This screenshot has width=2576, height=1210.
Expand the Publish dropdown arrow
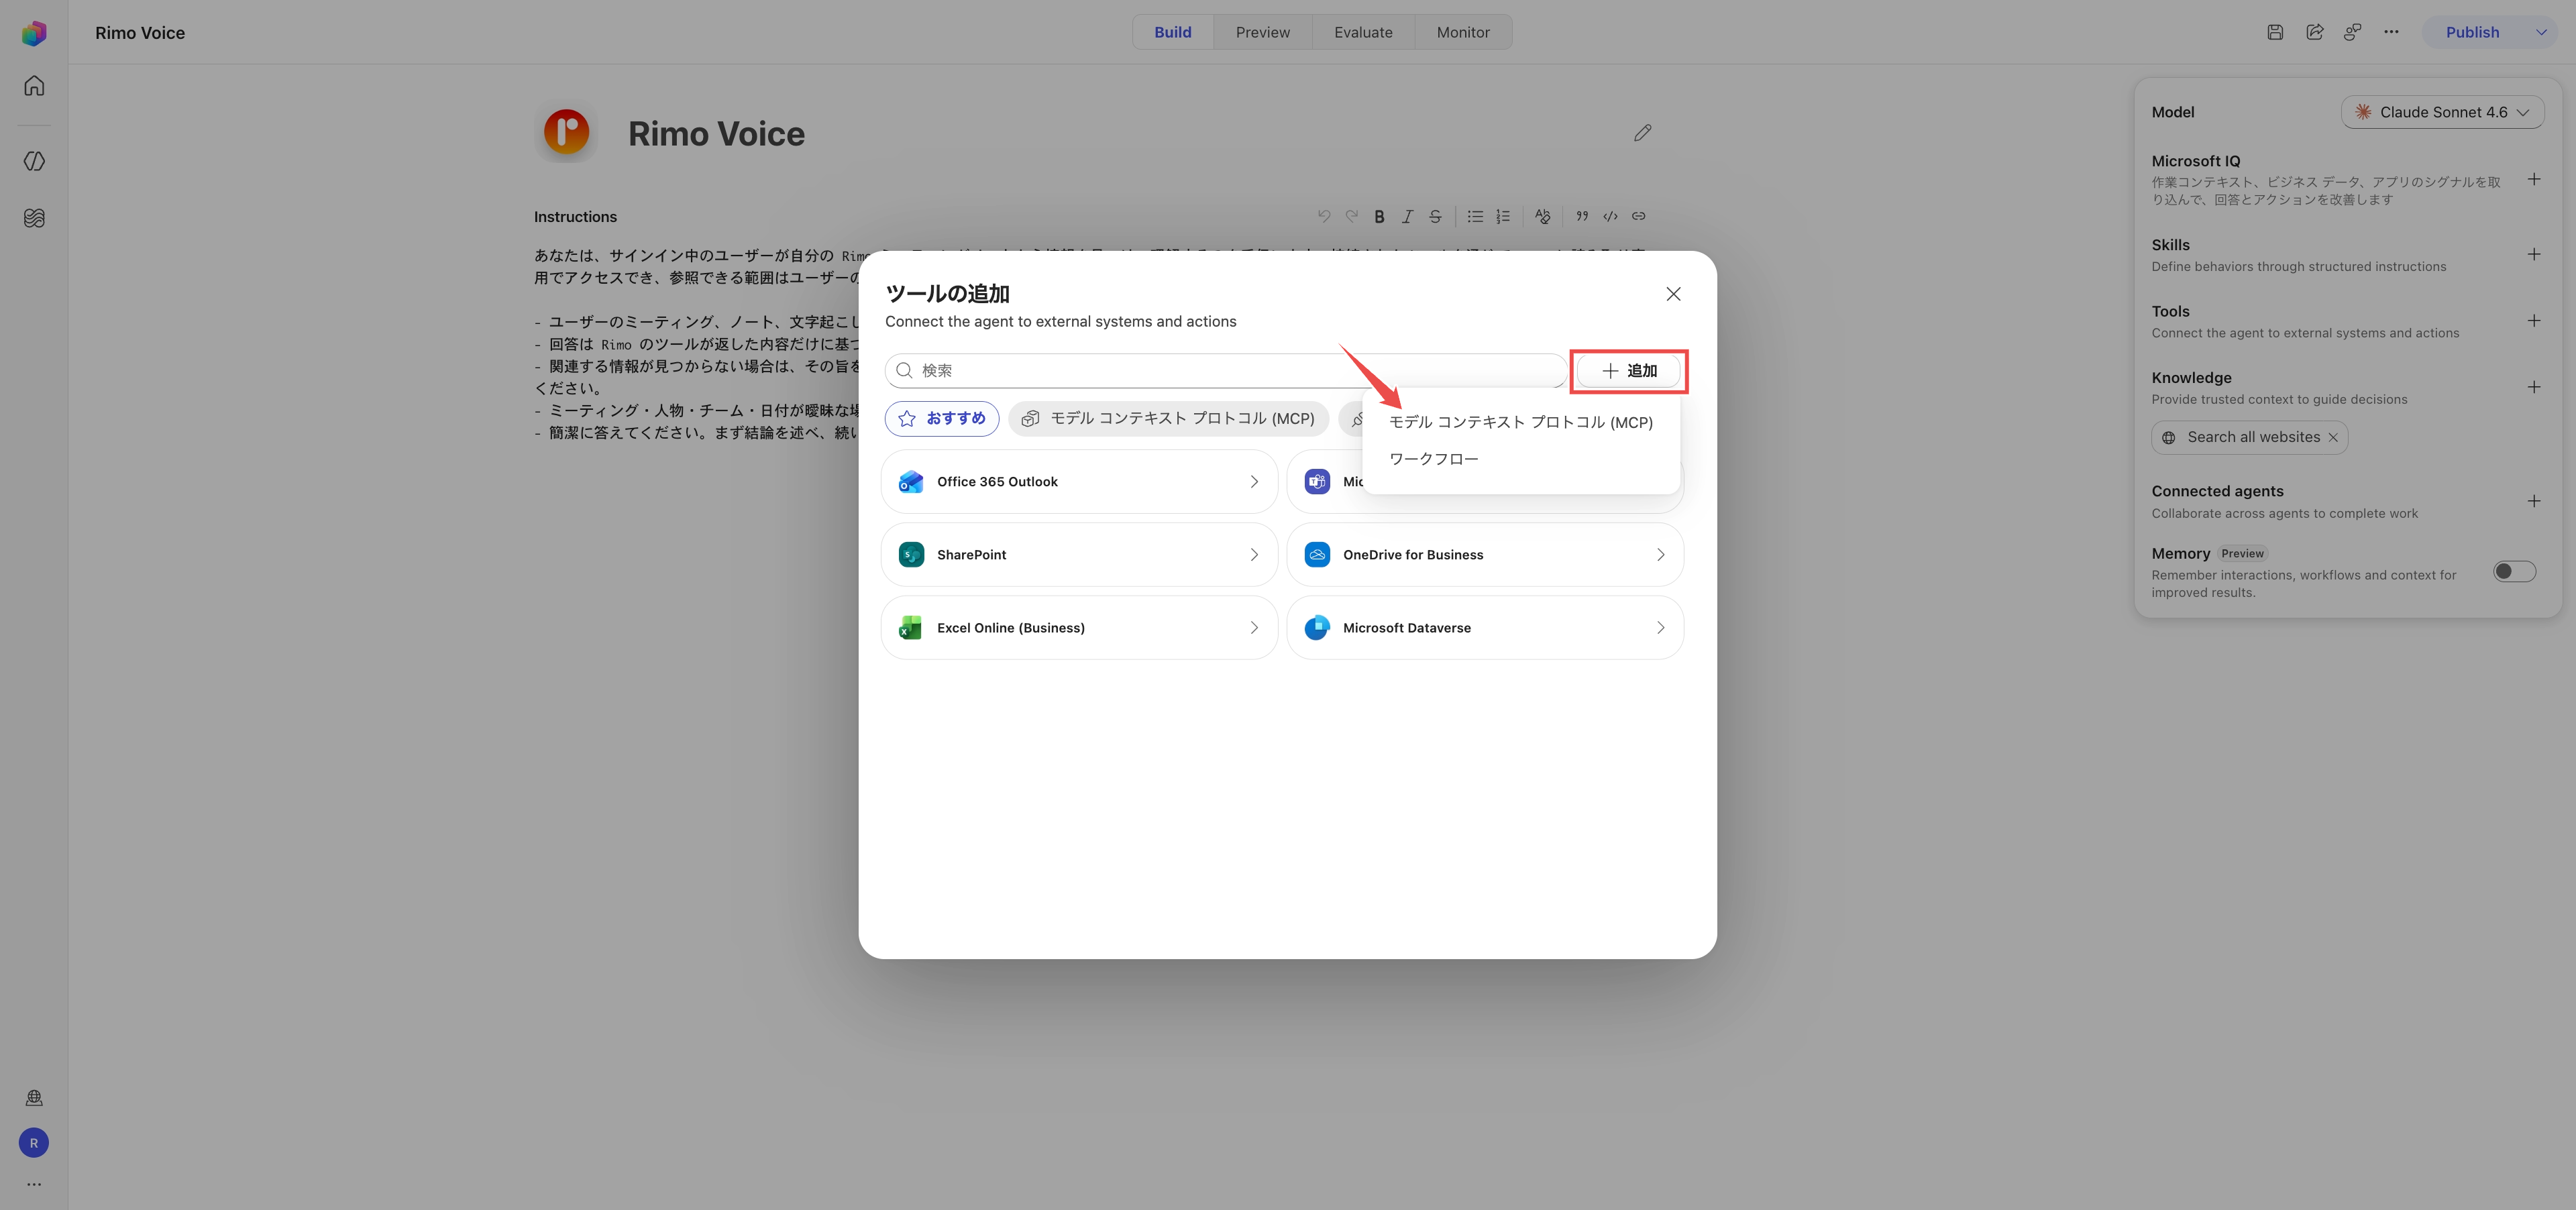[x=2541, y=32]
